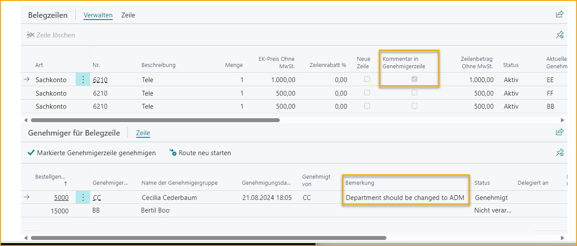577x246 pixels.
Task: Click pin icon in Genehmiger toolbar
Action: 560,153
